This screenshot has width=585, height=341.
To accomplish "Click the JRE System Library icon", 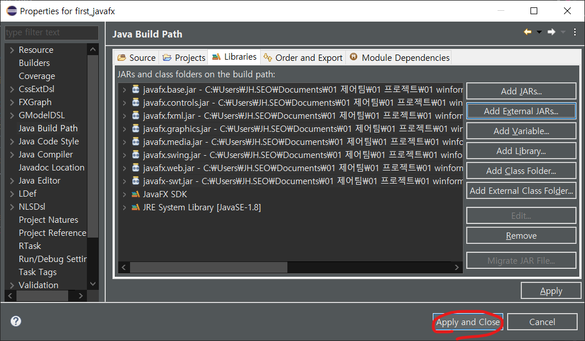I will tap(136, 207).
